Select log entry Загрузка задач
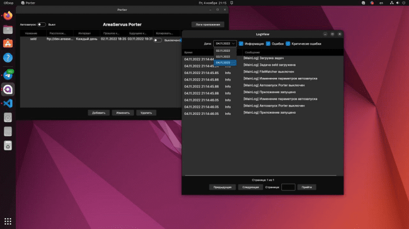The width and height of the screenshot is (409, 229). (x=263, y=58)
